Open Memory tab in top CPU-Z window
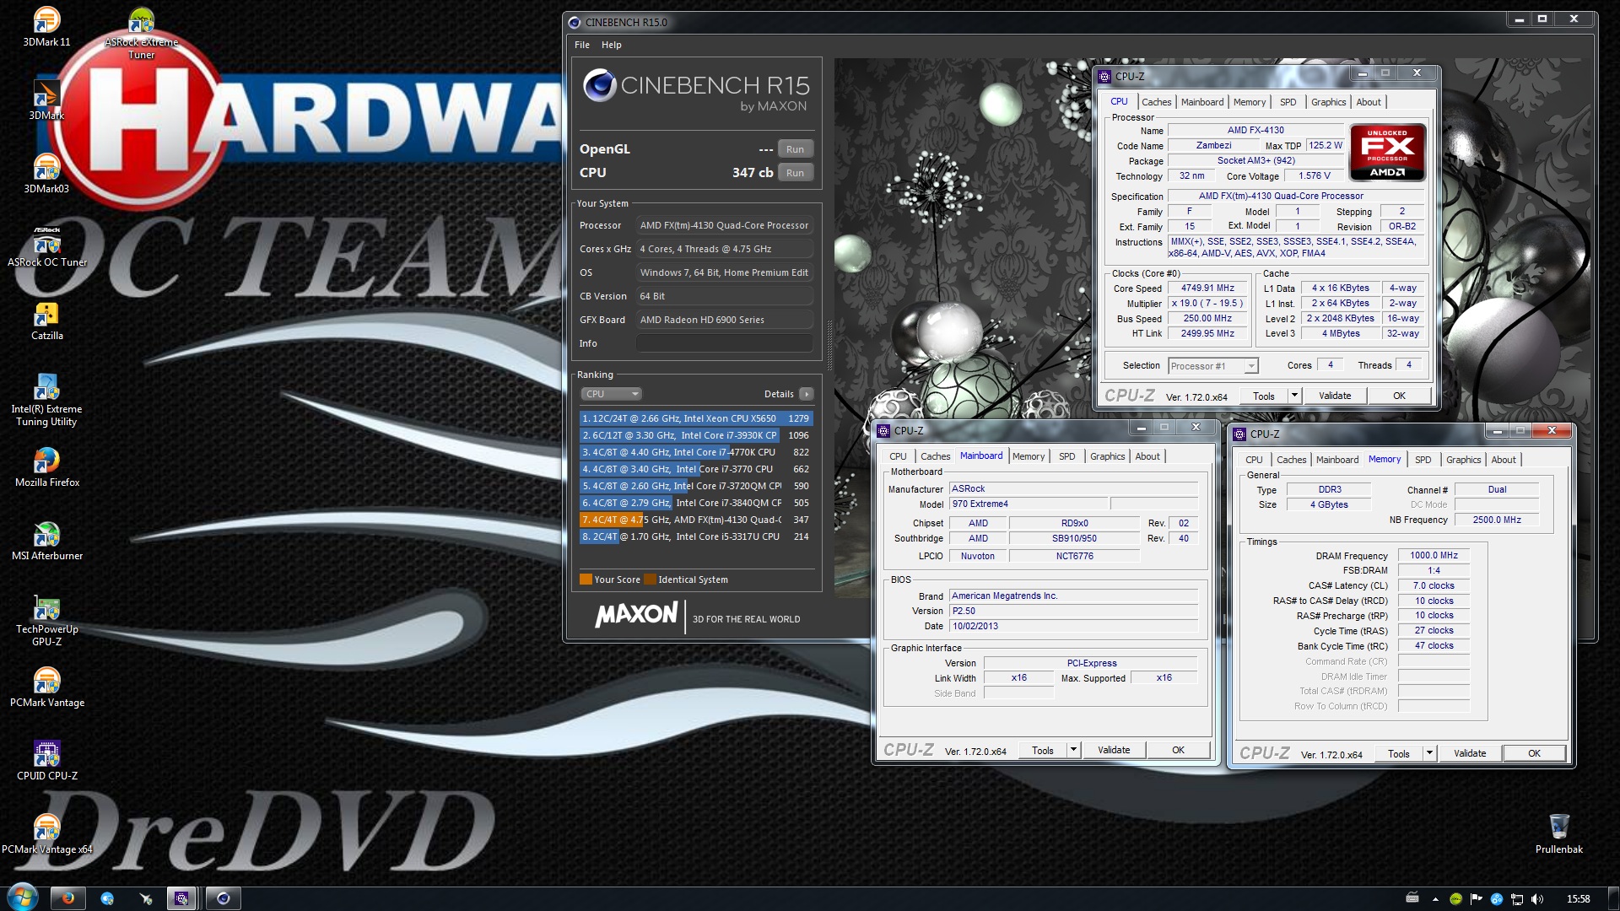This screenshot has width=1620, height=911. click(1250, 102)
